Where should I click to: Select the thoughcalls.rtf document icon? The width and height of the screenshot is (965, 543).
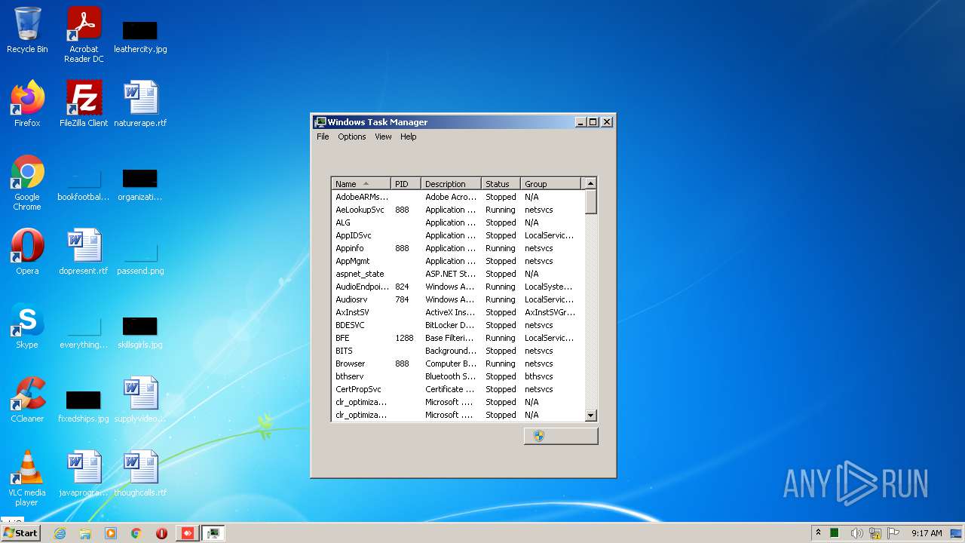140,474
